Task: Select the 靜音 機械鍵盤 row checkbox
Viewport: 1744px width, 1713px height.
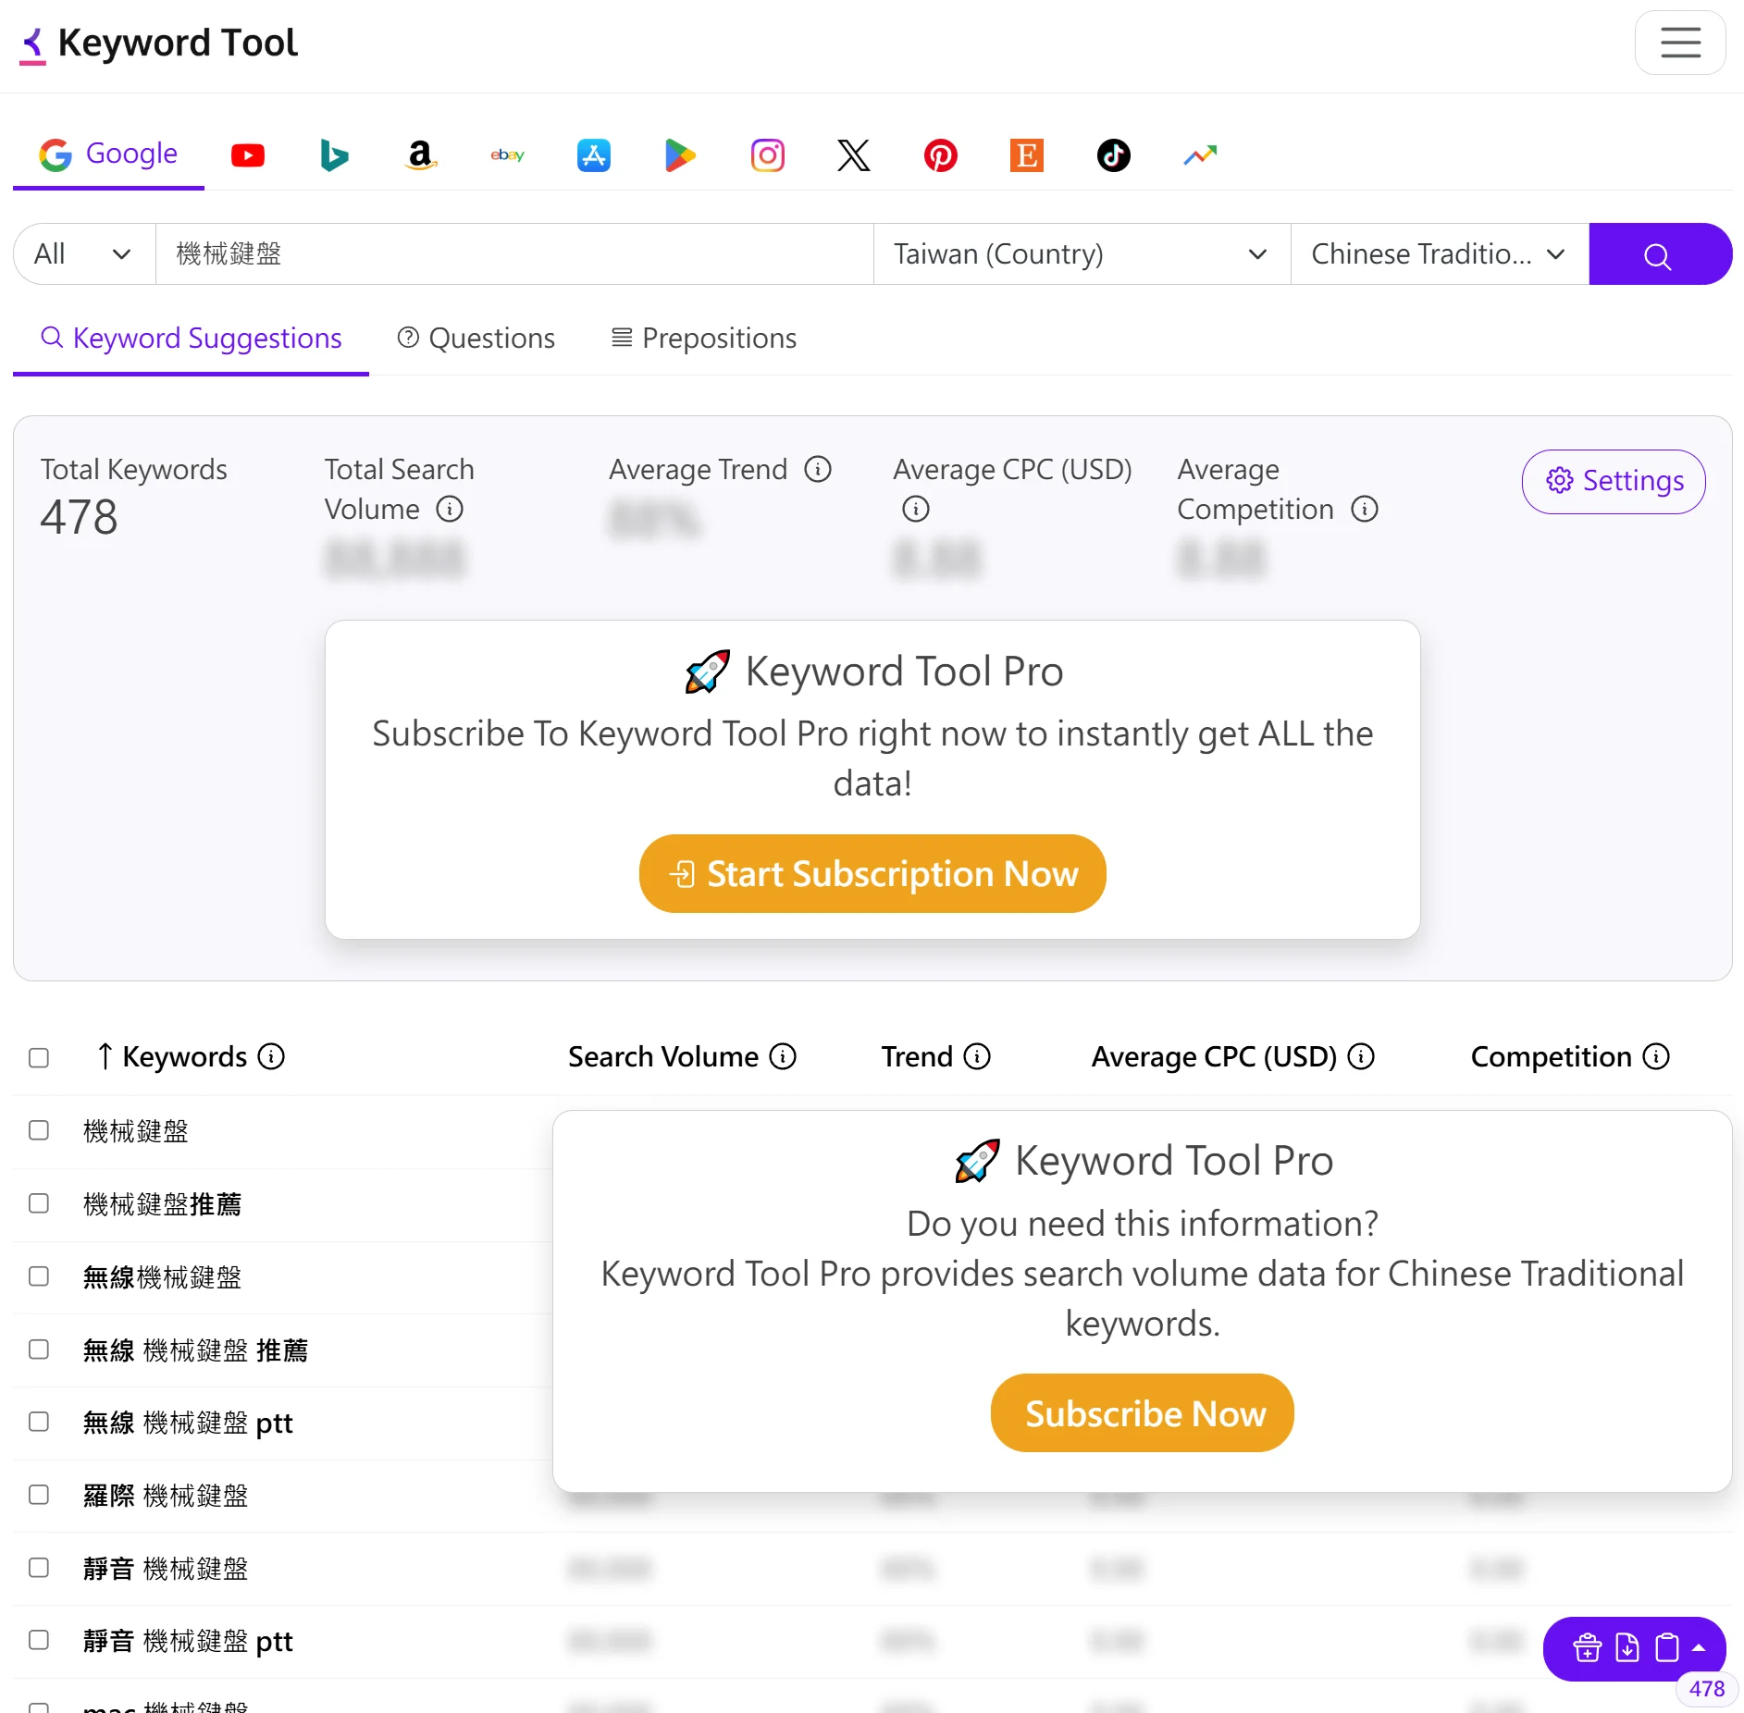Action: pyautogui.click(x=39, y=1568)
